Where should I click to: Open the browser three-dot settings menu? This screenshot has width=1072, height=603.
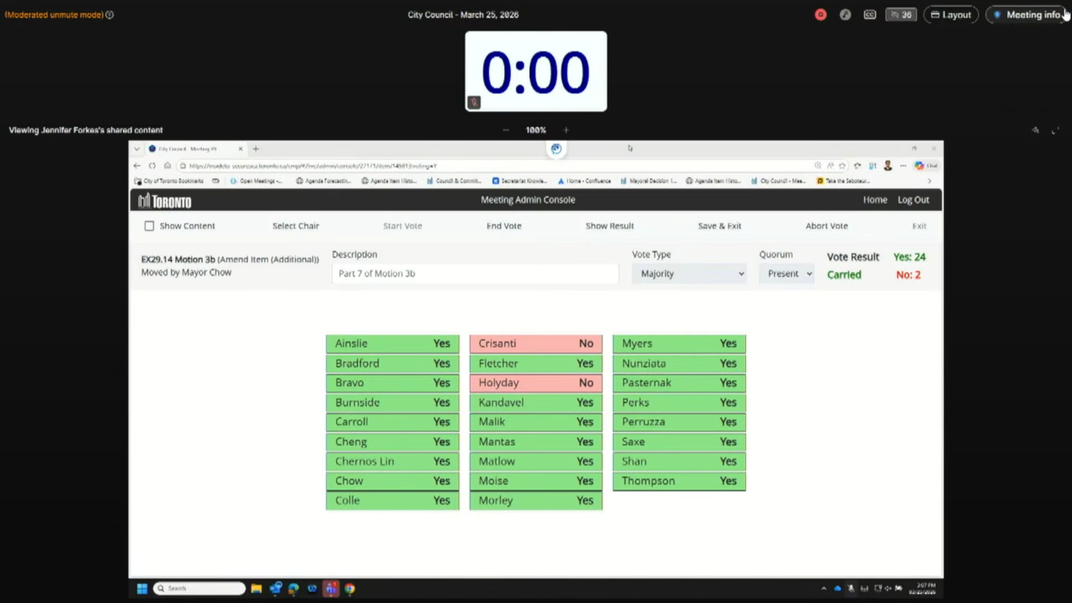[903, 166]
